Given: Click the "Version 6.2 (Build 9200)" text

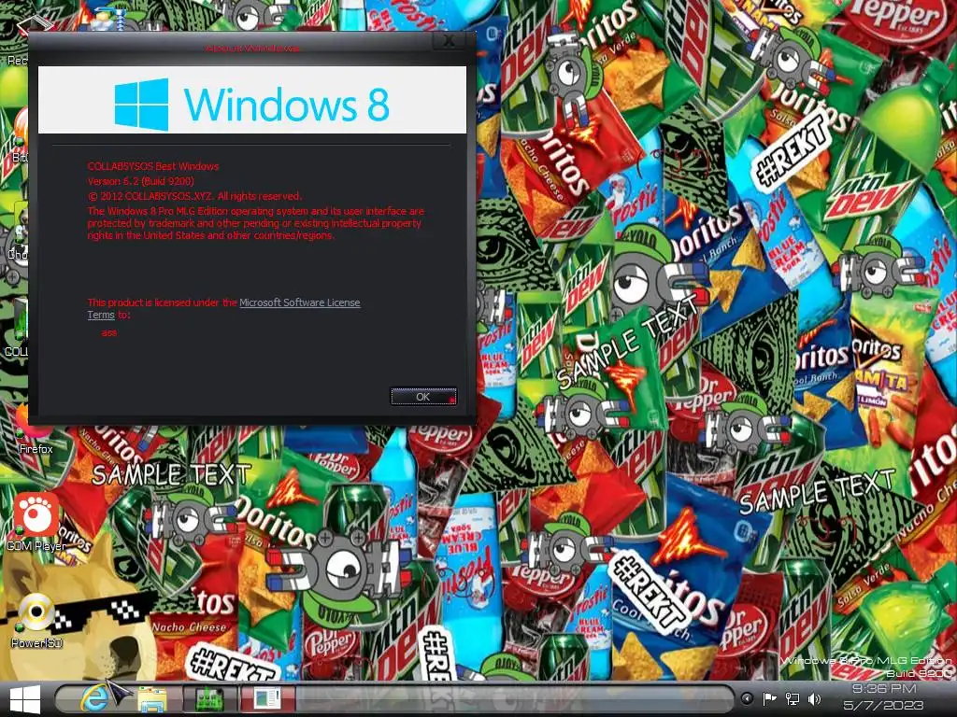Looking at the screenshot, I should [140, 181].
